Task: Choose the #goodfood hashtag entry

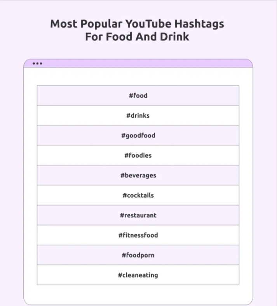Action: pyautogui.click(x=138, y=136)
